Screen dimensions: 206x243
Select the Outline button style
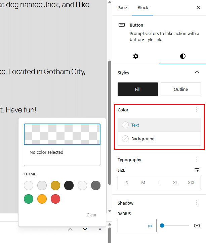coord(181,89)
